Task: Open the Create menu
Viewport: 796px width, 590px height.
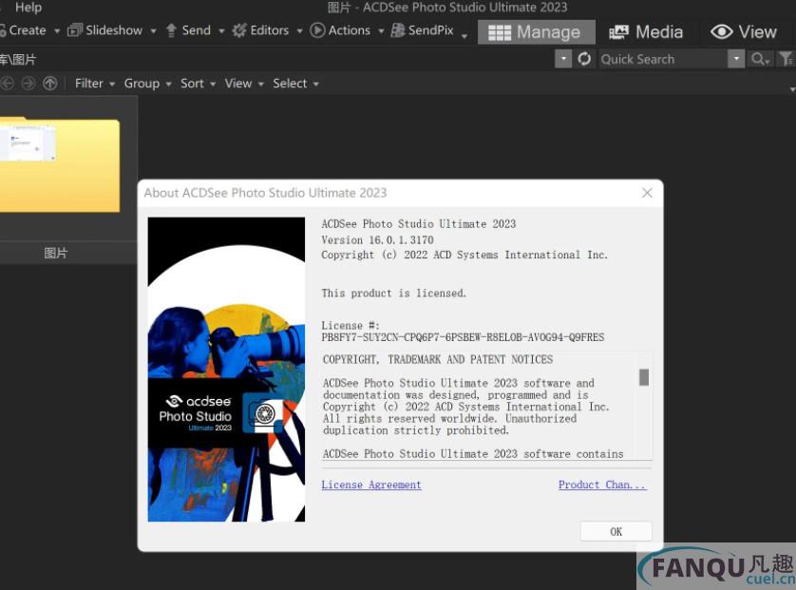Action: click(x=28, y=30)
